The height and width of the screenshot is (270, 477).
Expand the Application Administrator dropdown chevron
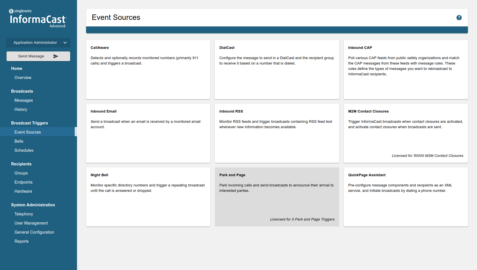[x=65, y=43]
